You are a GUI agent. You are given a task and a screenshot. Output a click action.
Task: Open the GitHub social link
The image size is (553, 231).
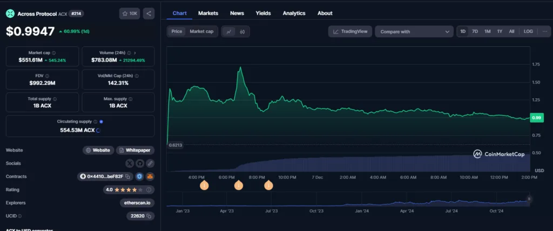point(140,164)
